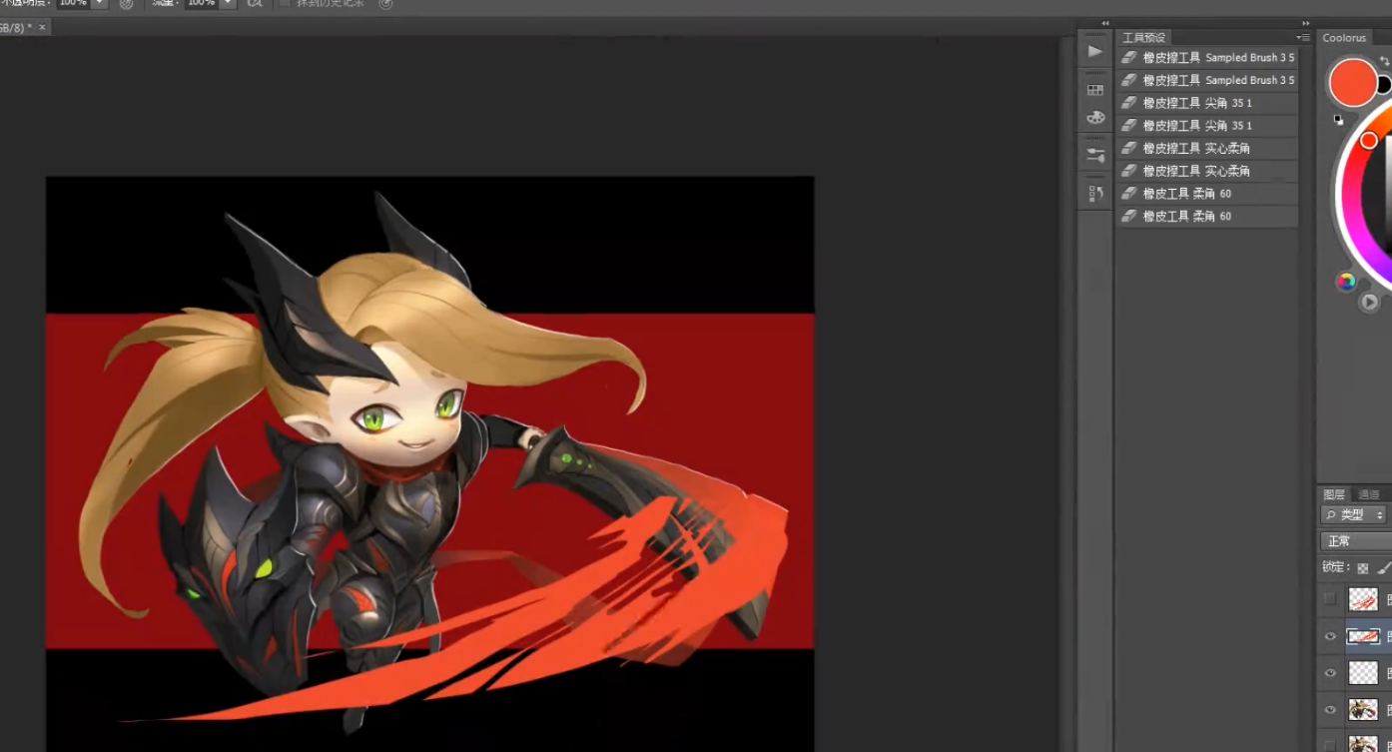
Task: Click the Coolorus foreground color circle
Action: click(x=1352, y=82)
